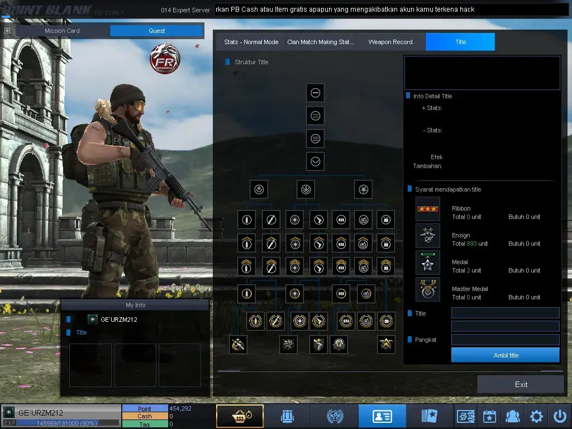Click the "Syarat mendapatkan title" heading
Viewport: 572px width, 429px height.
click(x=448, y=189)
